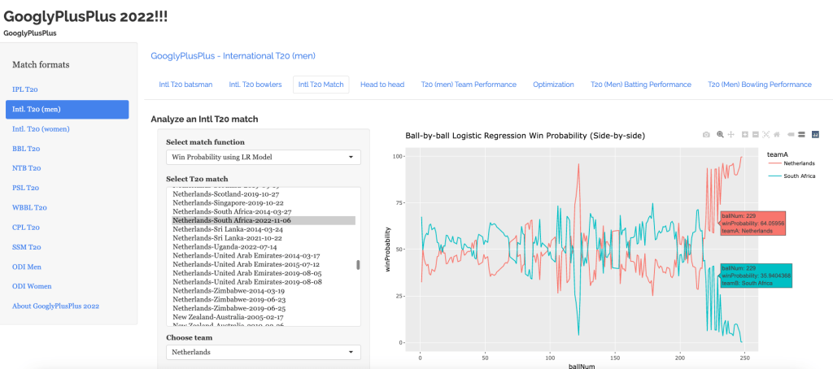
Task: Click the Zoom out minus icon
Action: click(x=756, y=135)
